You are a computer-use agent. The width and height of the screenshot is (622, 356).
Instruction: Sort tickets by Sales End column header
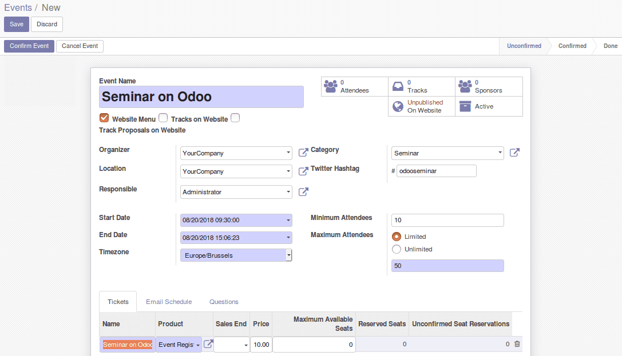[231, 324]
